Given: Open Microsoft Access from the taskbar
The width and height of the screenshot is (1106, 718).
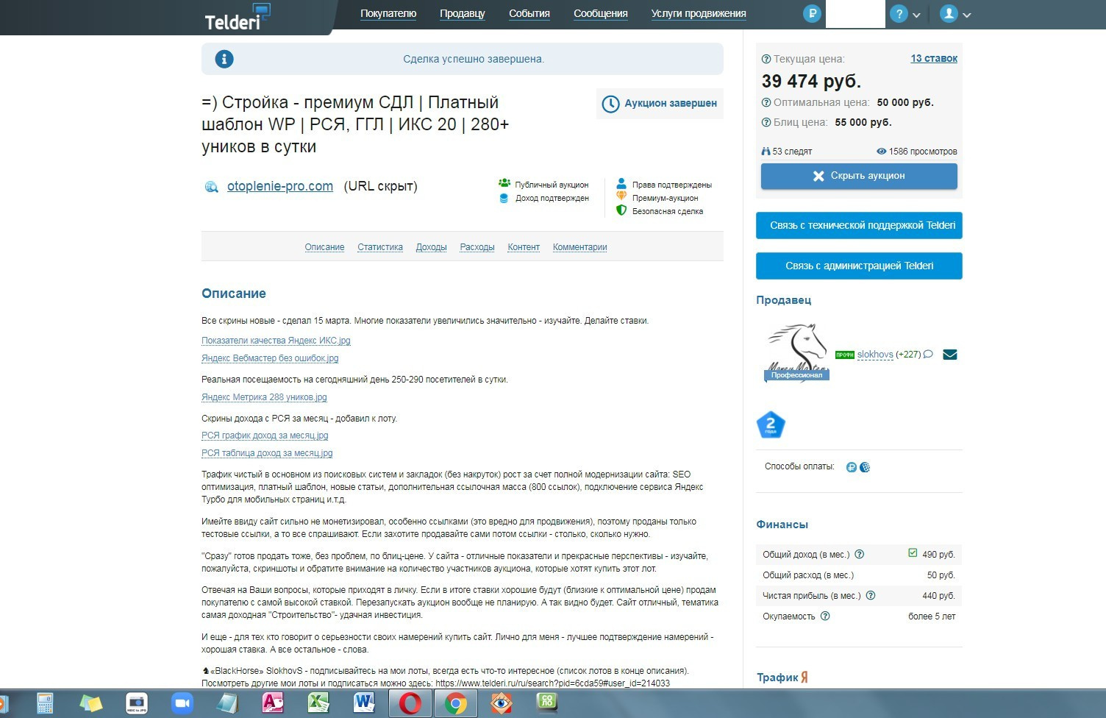Looking at the screenshot, I should [273, 703].
